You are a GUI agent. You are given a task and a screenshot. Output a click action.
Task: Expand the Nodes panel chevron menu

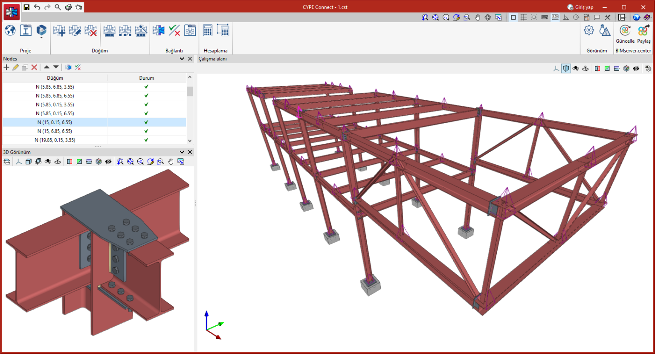point(182,59)
